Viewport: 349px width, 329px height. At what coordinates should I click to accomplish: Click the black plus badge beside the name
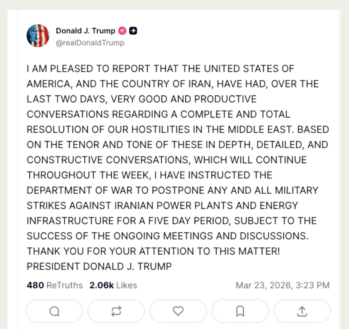[133, 31]
